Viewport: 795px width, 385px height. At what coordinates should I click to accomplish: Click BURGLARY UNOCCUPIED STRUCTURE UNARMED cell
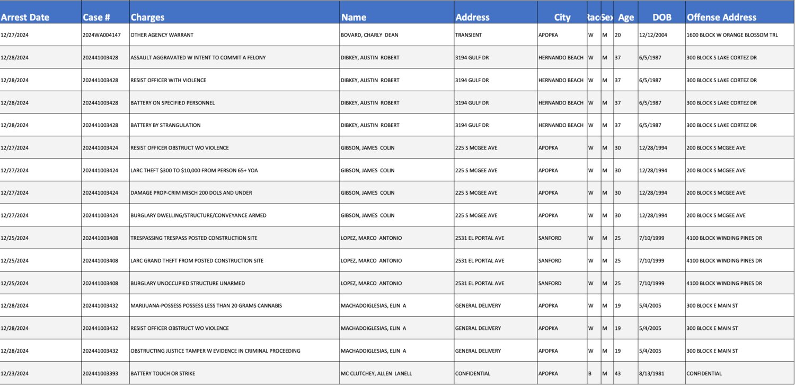point(234,283)
